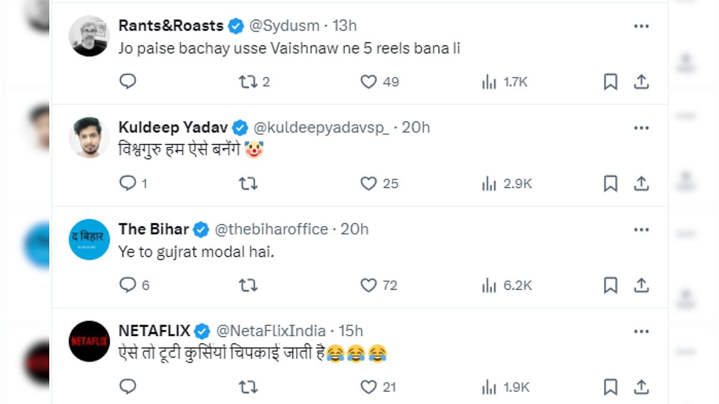The image size is (719, 404).
Task: View analytics of the NETAFLIX tweet
Action: [490, 387]
